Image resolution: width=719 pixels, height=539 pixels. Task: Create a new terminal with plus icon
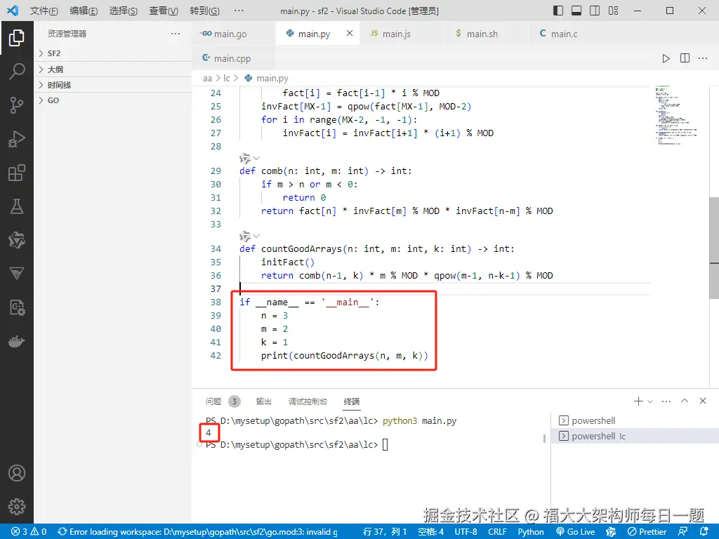(x=638, y=401)
